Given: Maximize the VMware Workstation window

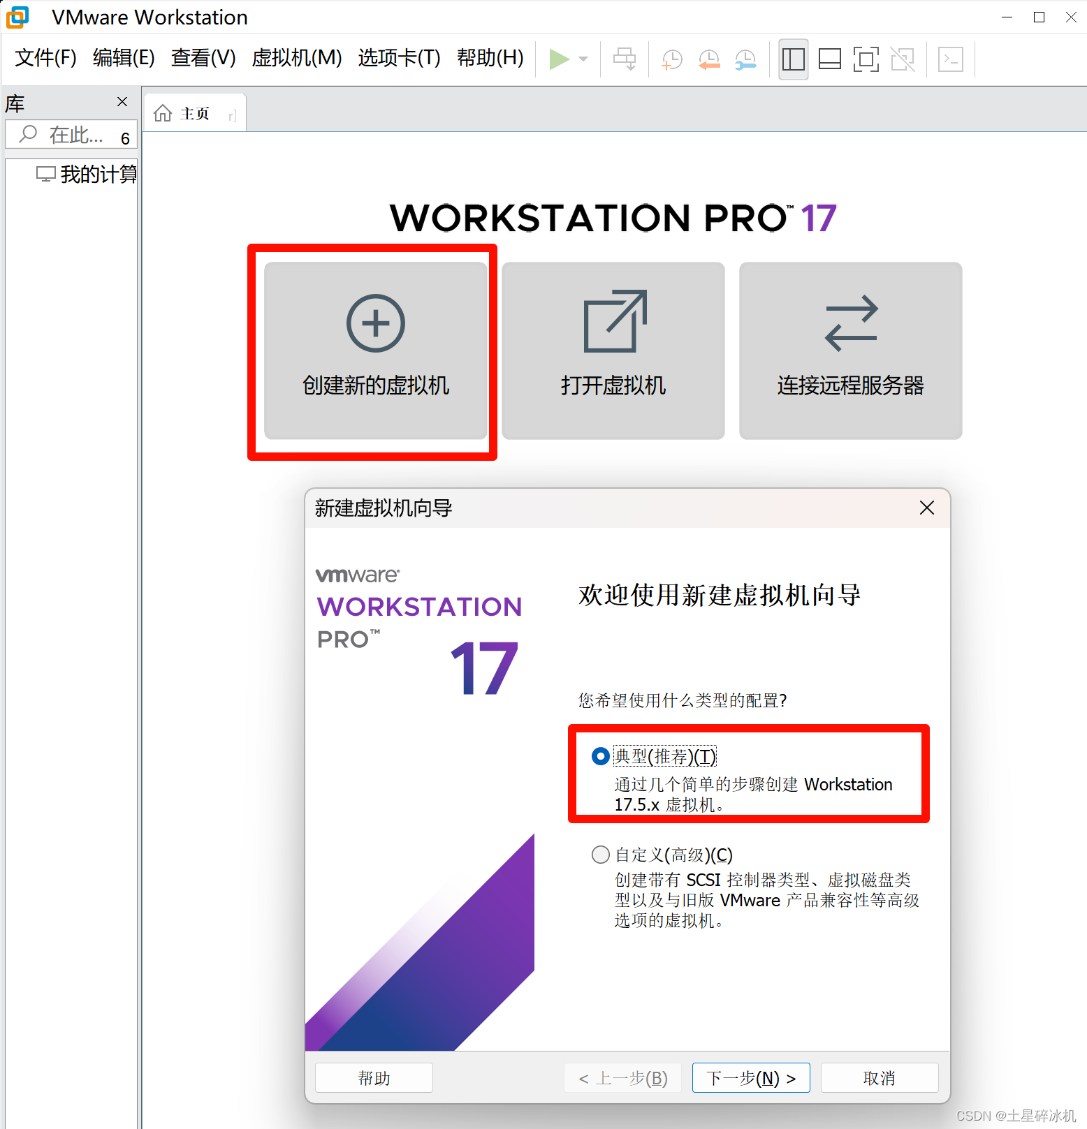Looking at the screenshot, I should pos(1039,17).
